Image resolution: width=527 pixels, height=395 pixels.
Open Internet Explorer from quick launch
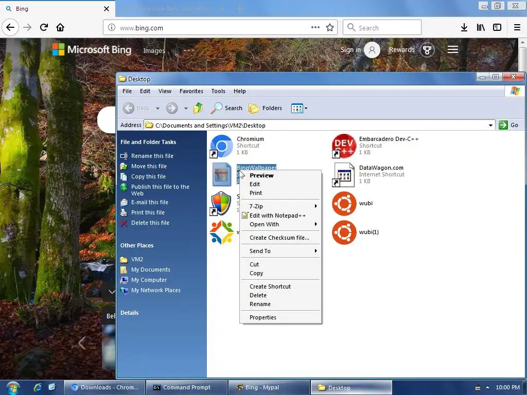(x=38, y=387)
